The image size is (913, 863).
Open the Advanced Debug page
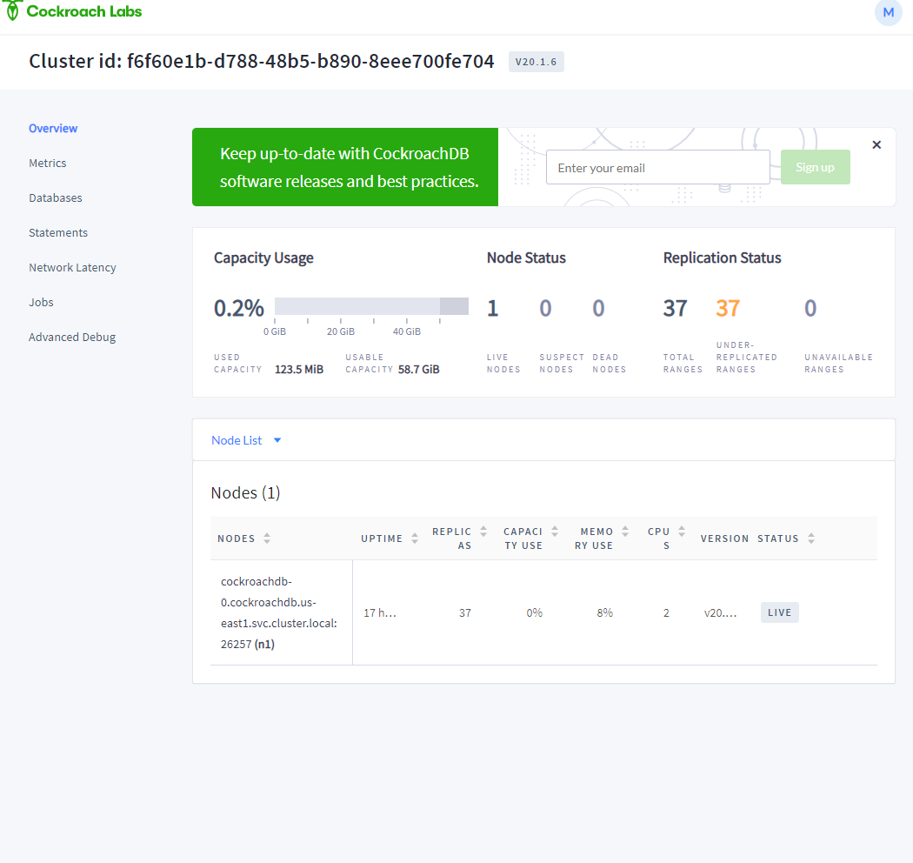tap(72, 338)
